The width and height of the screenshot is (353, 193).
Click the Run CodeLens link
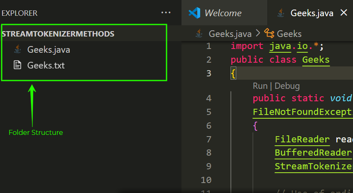[x=260, y=86]
